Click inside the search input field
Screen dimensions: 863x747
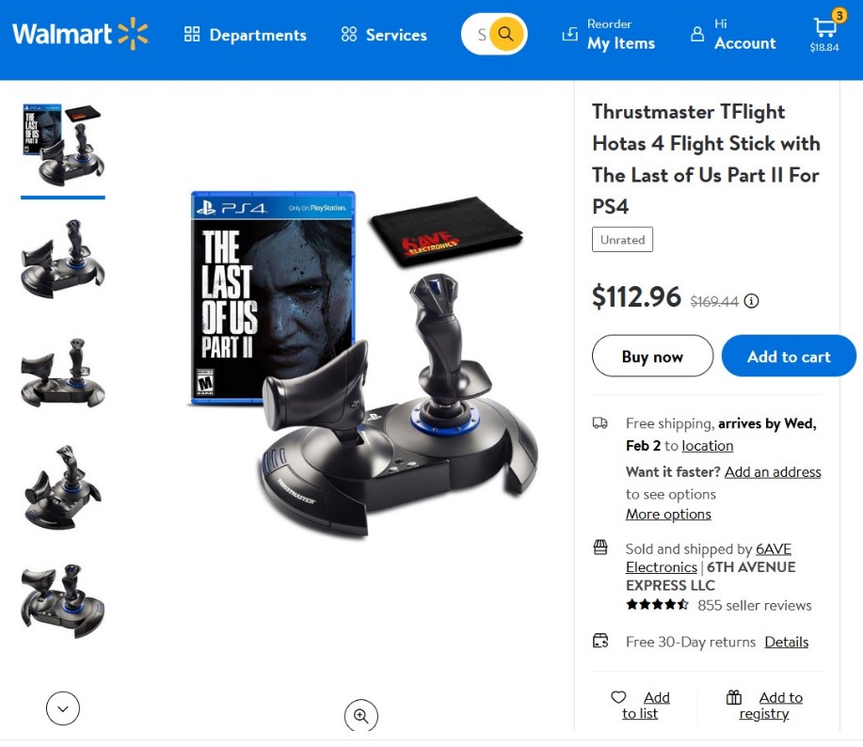point(480,34)
